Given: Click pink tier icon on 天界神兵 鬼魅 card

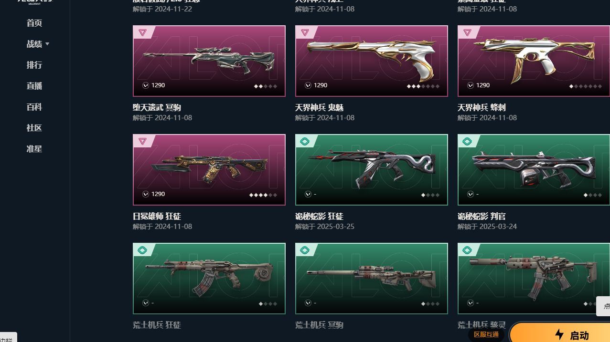Looking at the screenshot, I should click(x=305, y=32).
